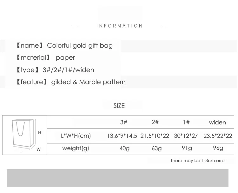Click the INFORMATION heading

pyautogui.click(x=119, y=26)
